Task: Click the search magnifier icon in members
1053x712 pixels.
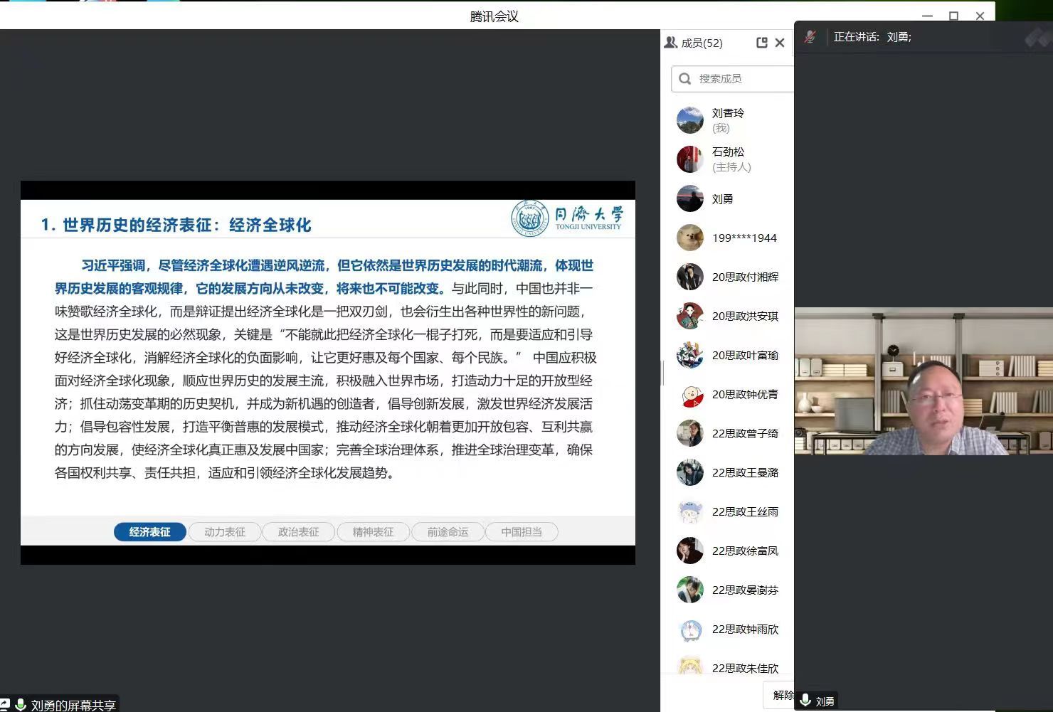Action: tap(685, 78)
